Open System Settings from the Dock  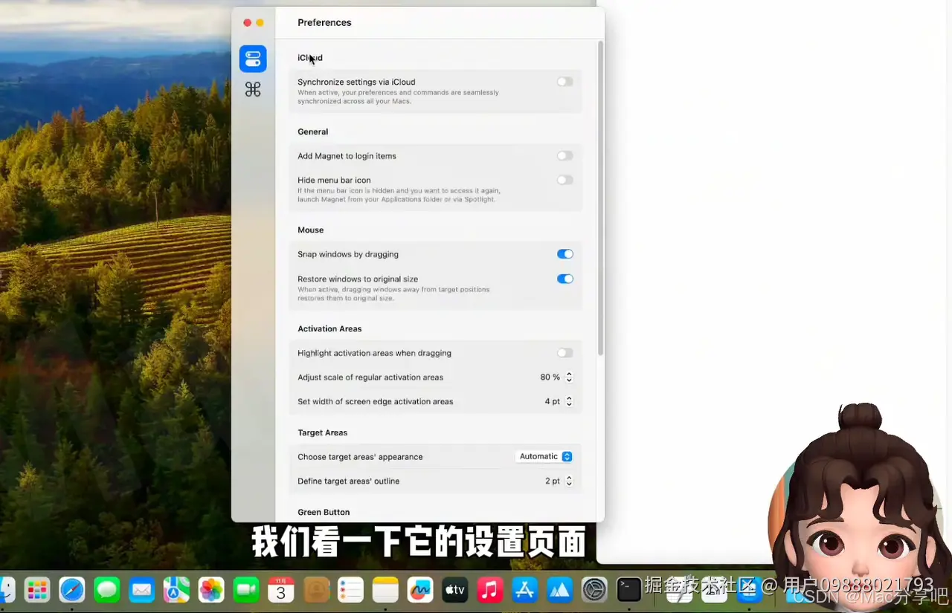pos(594,591)
